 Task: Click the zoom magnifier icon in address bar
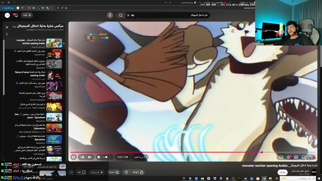coord(62,8)
